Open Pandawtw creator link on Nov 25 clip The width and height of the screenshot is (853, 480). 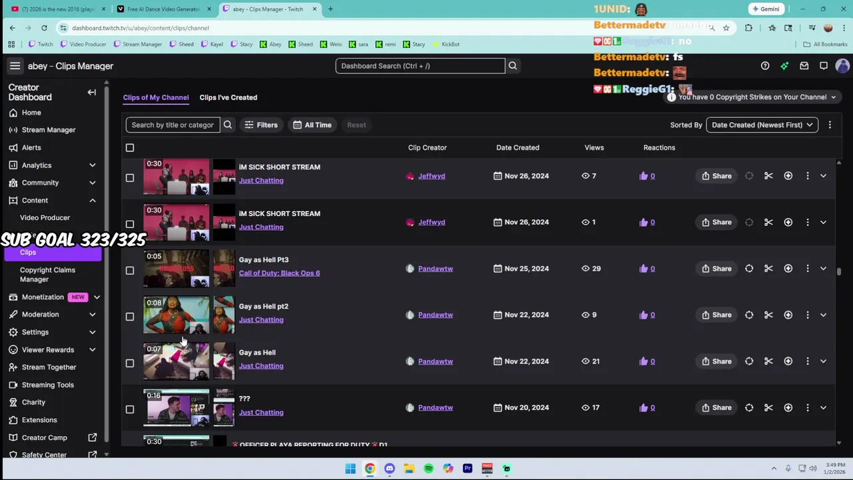[x=435, y=269]
